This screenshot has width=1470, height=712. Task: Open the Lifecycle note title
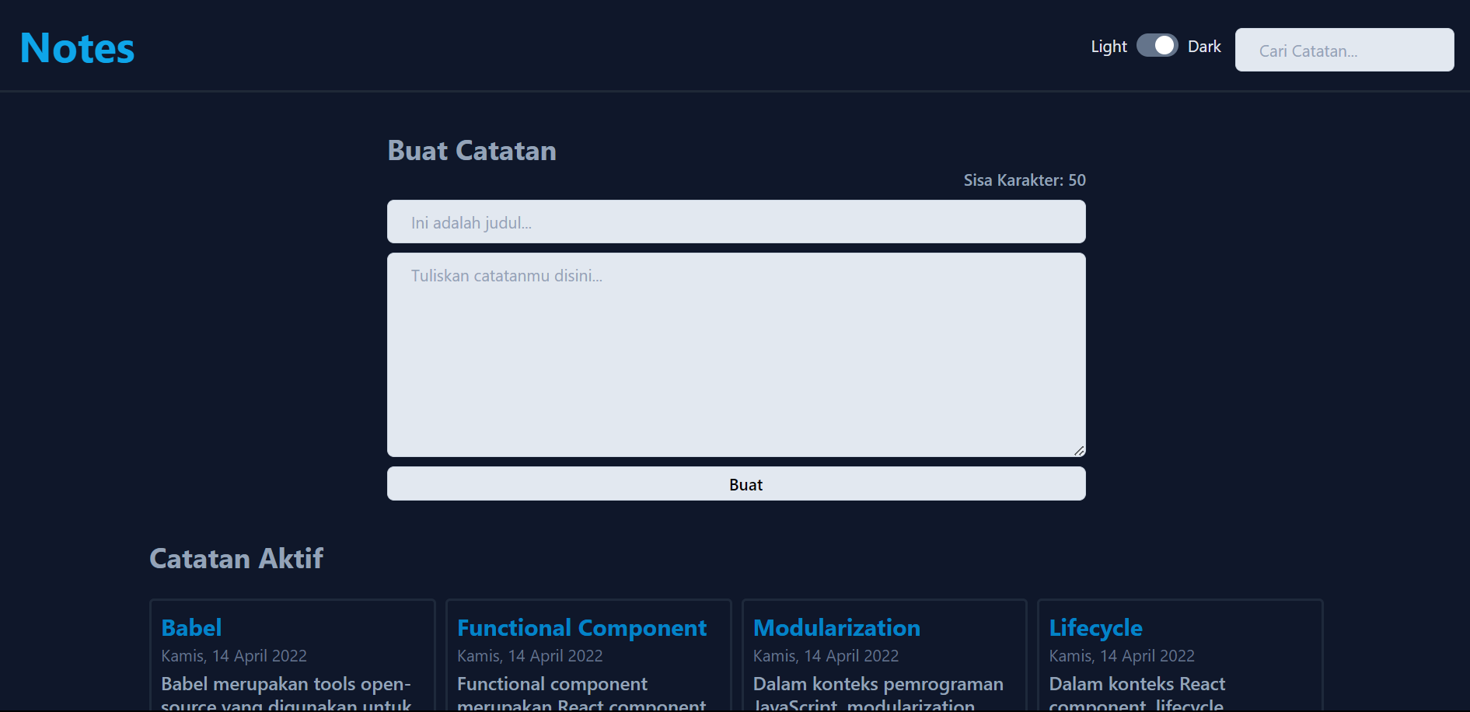1095,627
